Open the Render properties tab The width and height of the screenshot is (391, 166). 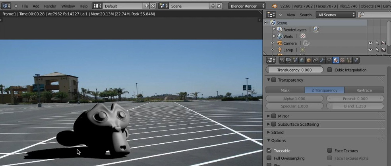282,60
